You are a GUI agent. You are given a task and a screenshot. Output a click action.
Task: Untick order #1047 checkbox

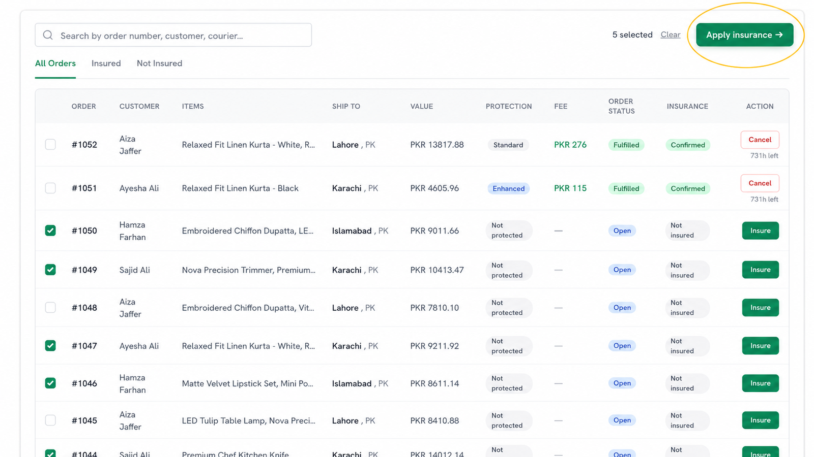coord(50,346)
